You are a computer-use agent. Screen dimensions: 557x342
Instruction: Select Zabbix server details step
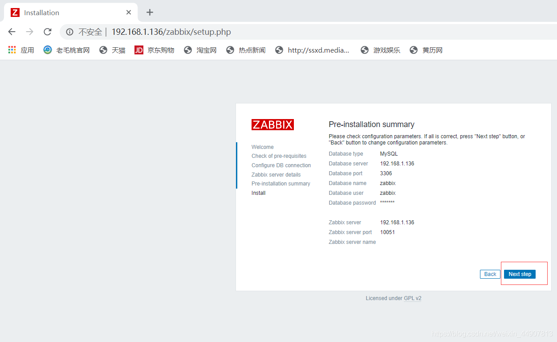(276, 175)
